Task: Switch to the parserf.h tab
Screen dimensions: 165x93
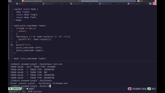Action: pos(106,4)
